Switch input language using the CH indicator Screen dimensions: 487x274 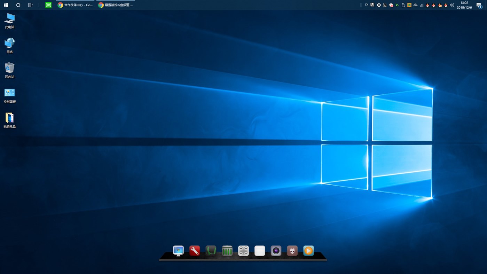tap(366, 5)
